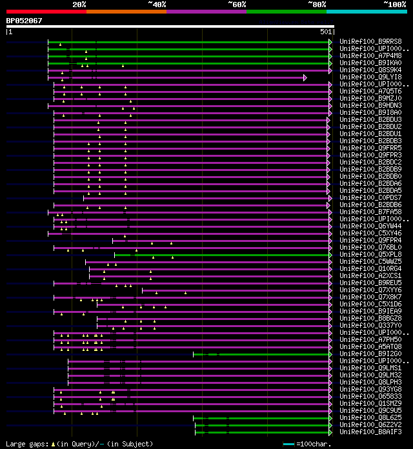Select the UniRef100_B2BDA5 label
Image resolution: width=413 pixels, height=449 pixels.
tap(370, 190)
